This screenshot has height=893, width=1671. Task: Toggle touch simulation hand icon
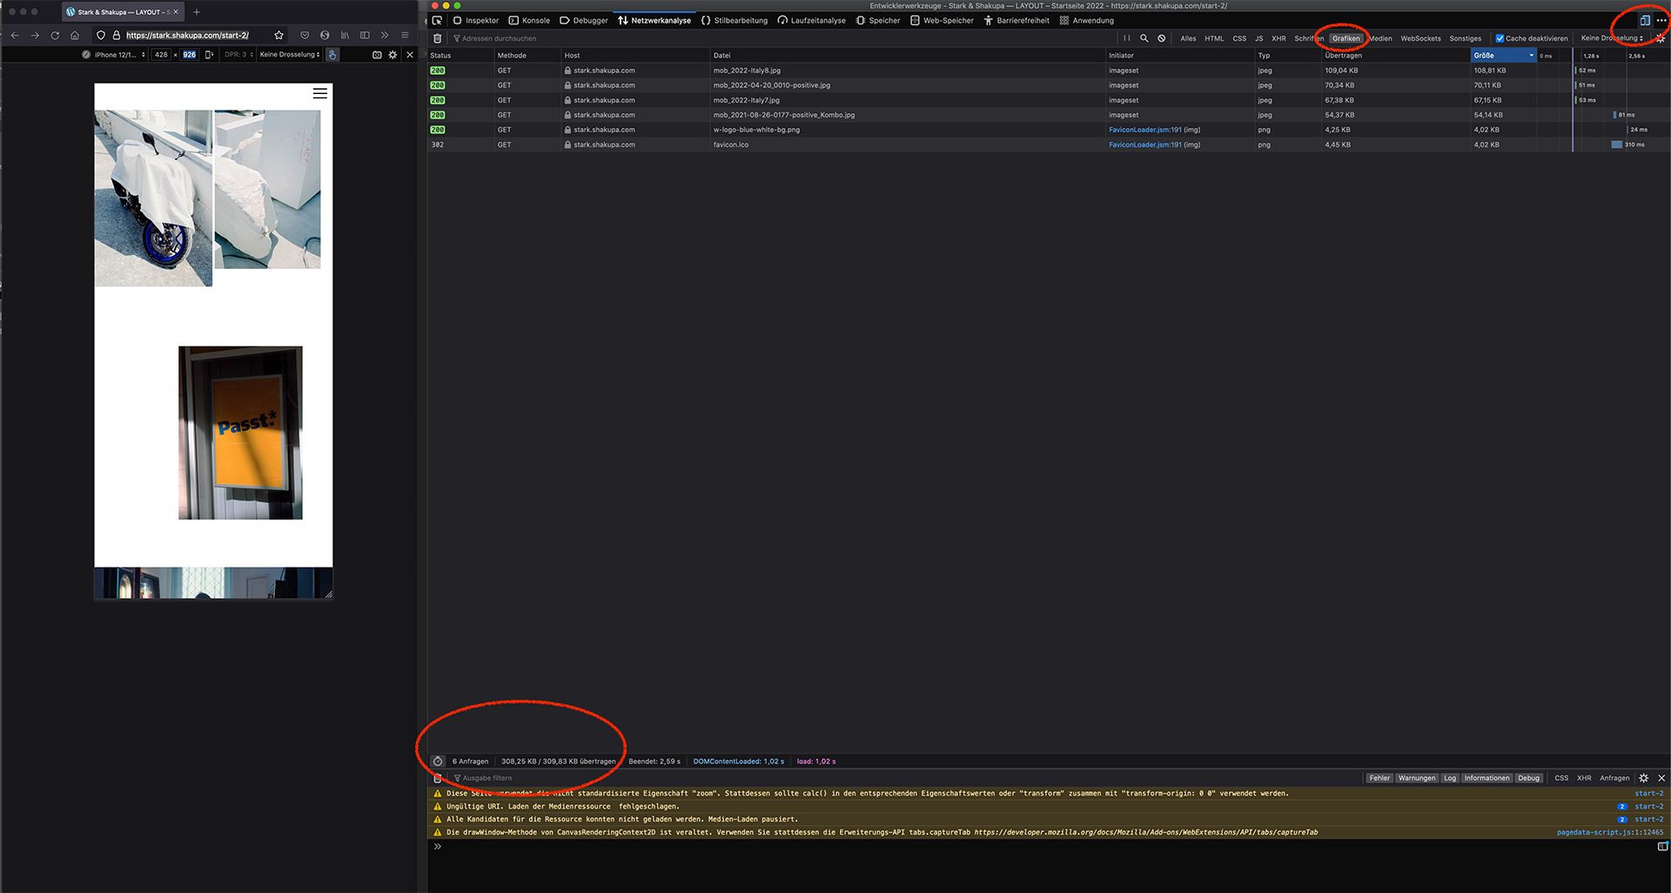click(x=332, y=55)
